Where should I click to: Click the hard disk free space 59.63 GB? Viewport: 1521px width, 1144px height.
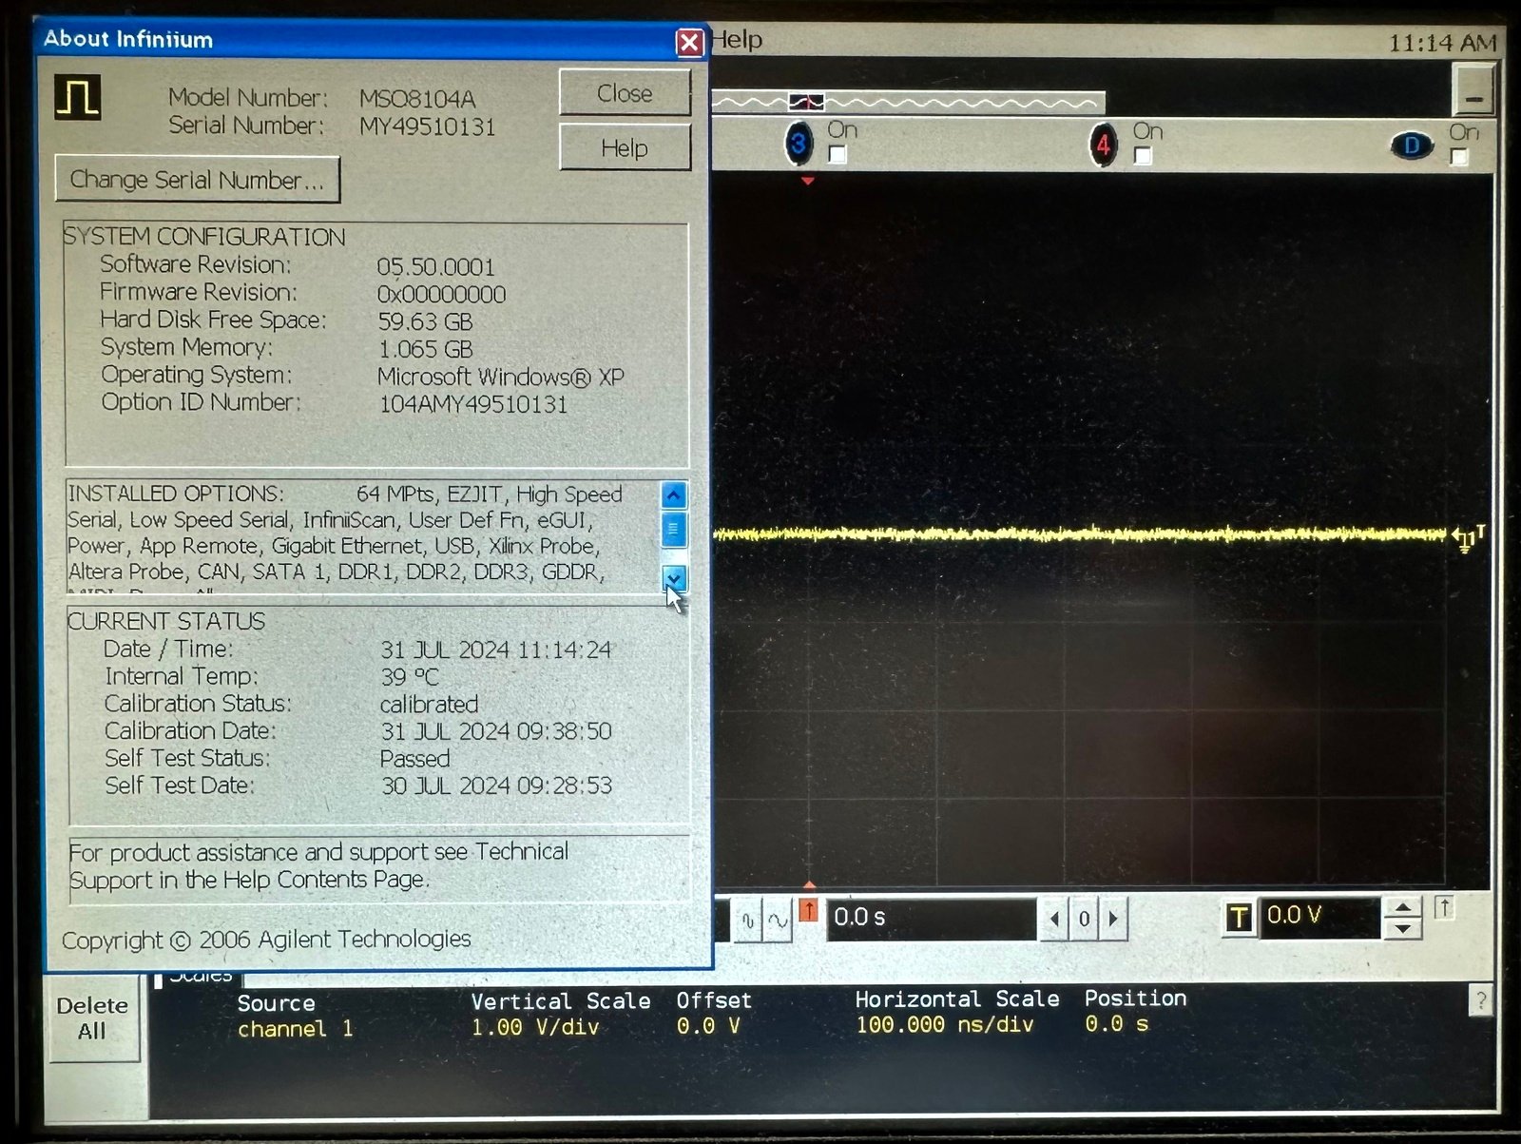425,321
